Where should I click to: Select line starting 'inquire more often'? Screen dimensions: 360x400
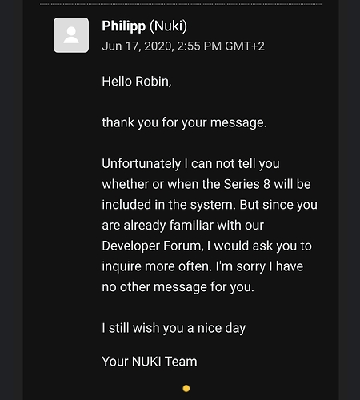point(202,266)
